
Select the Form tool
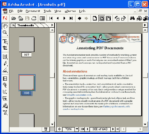point(5,98)
